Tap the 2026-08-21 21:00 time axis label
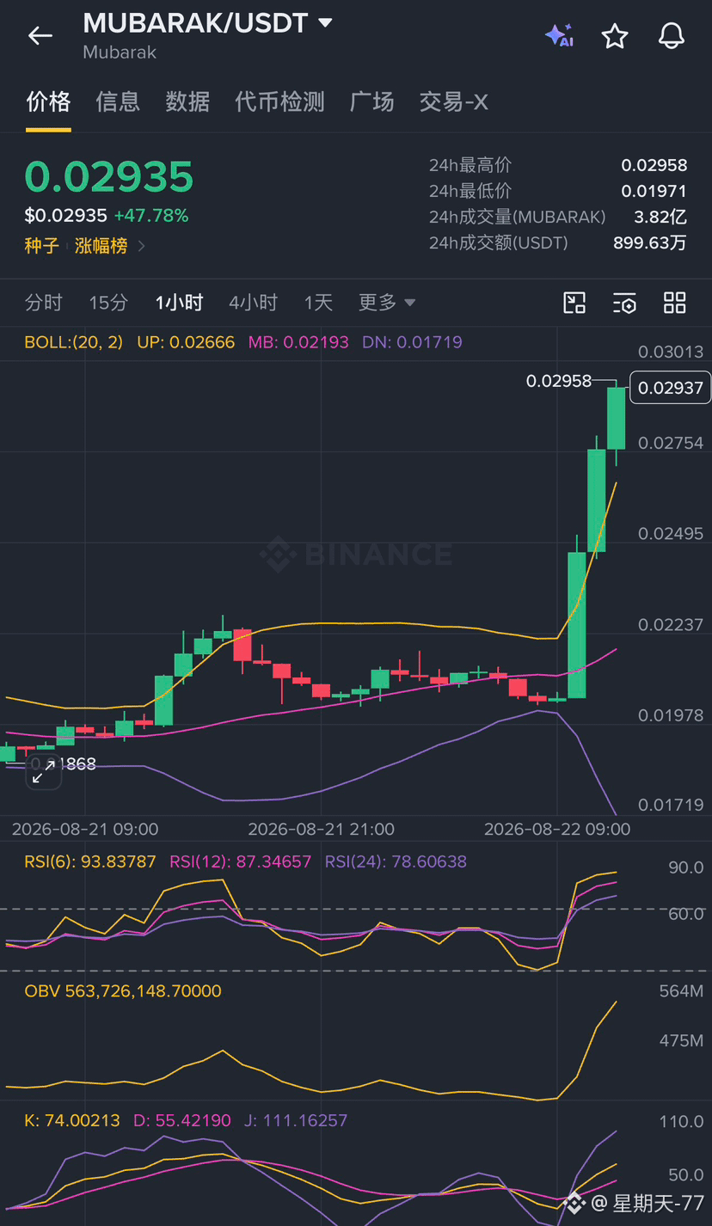Image resolution: width=712 pixels, height=1226 pixels. point(321,830)
